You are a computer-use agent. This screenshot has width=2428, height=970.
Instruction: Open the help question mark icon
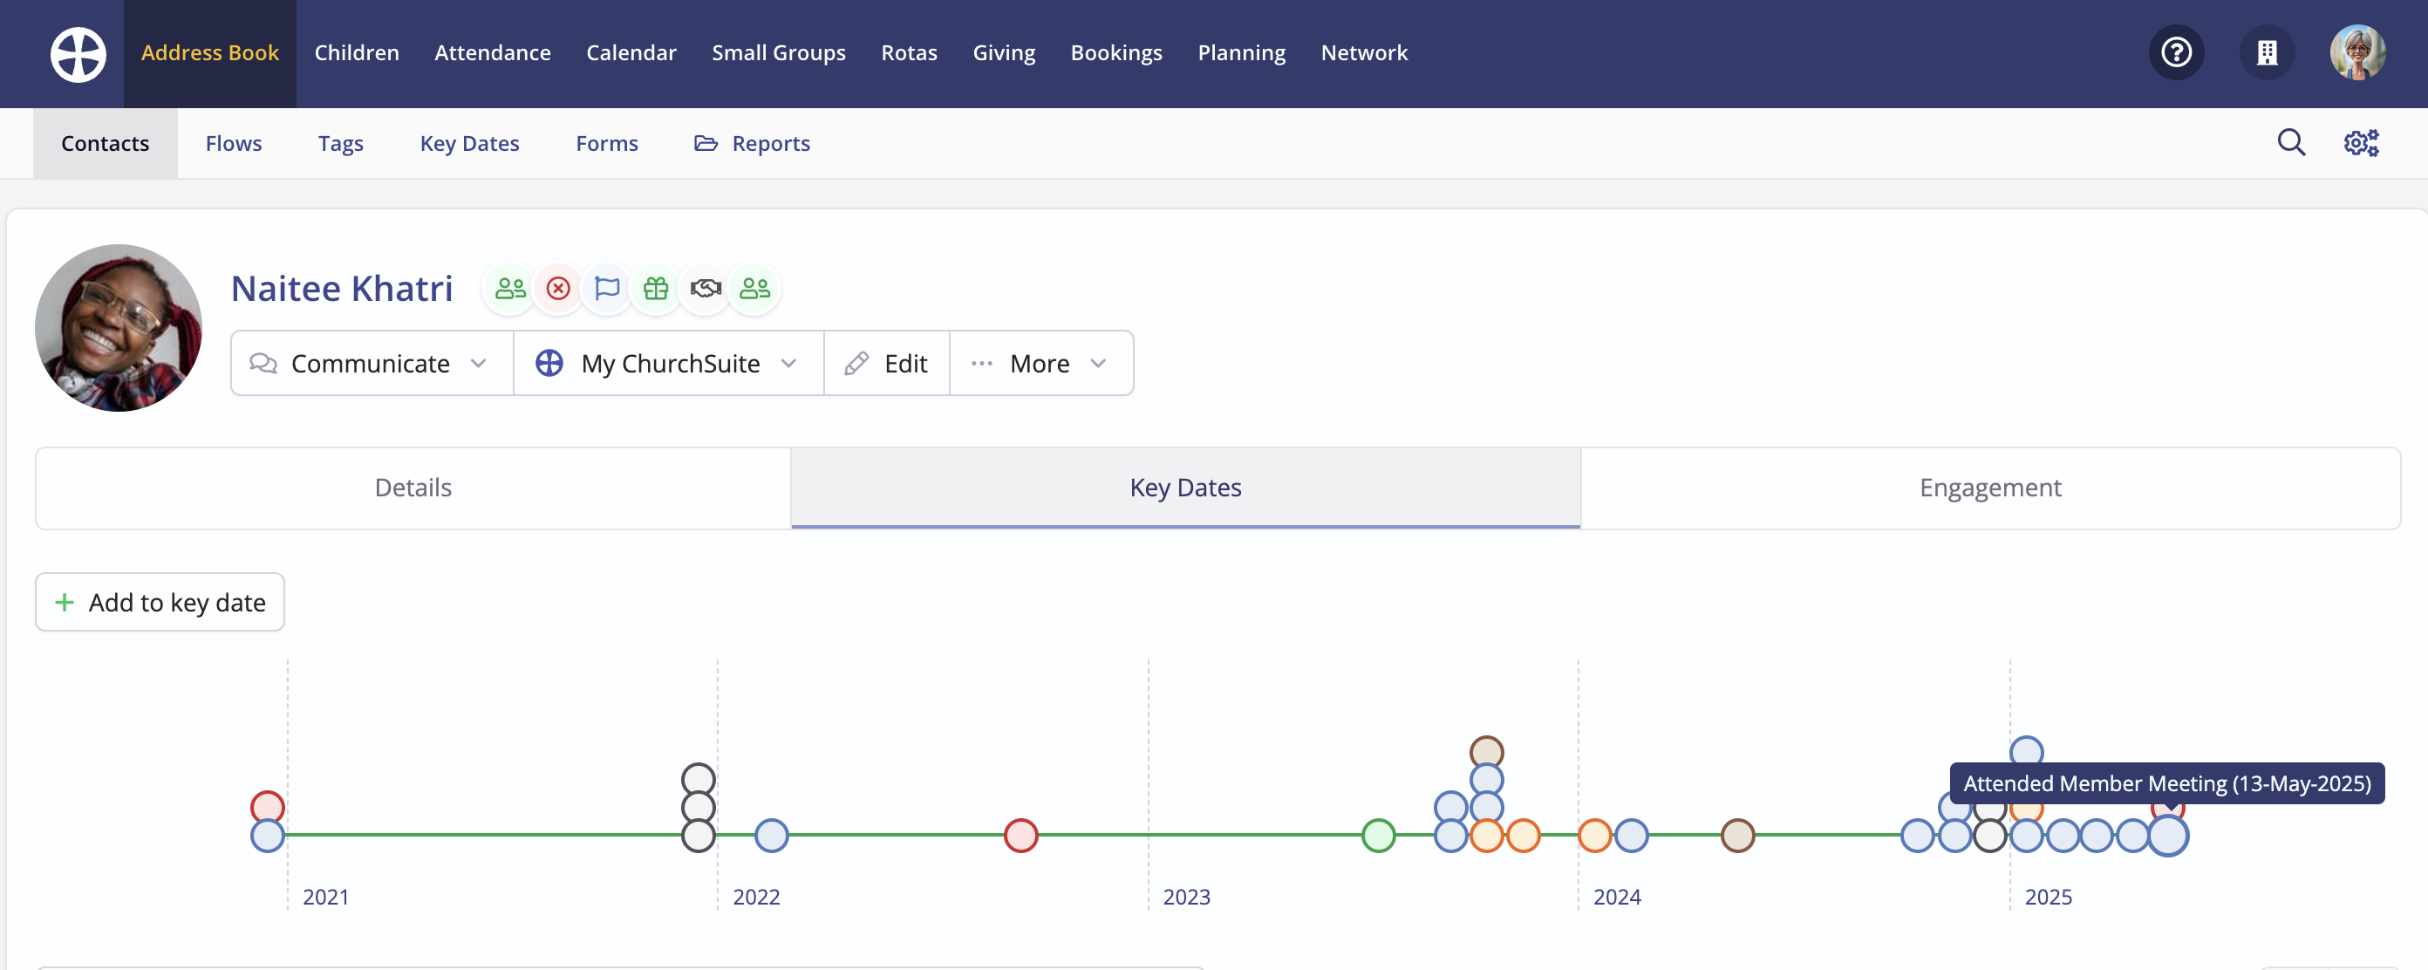coord(2175,53)
